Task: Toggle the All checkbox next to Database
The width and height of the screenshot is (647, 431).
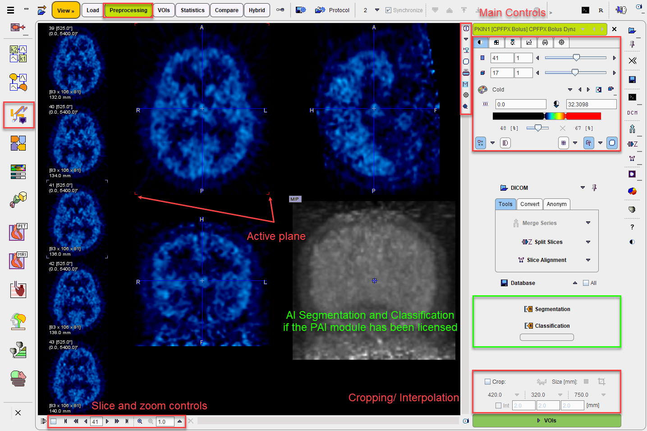Action: pyautogui.click(x=586, y=283)
